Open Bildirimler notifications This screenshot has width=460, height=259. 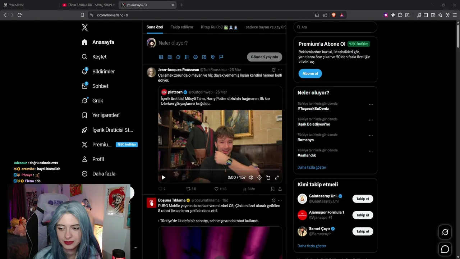point(98,72)
